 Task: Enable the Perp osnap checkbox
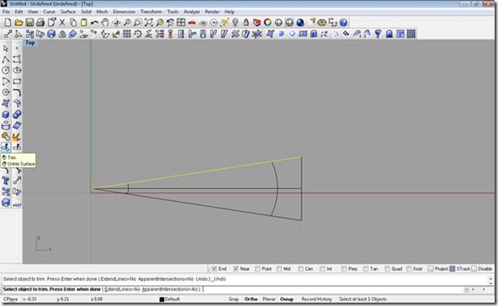point(344,269)
